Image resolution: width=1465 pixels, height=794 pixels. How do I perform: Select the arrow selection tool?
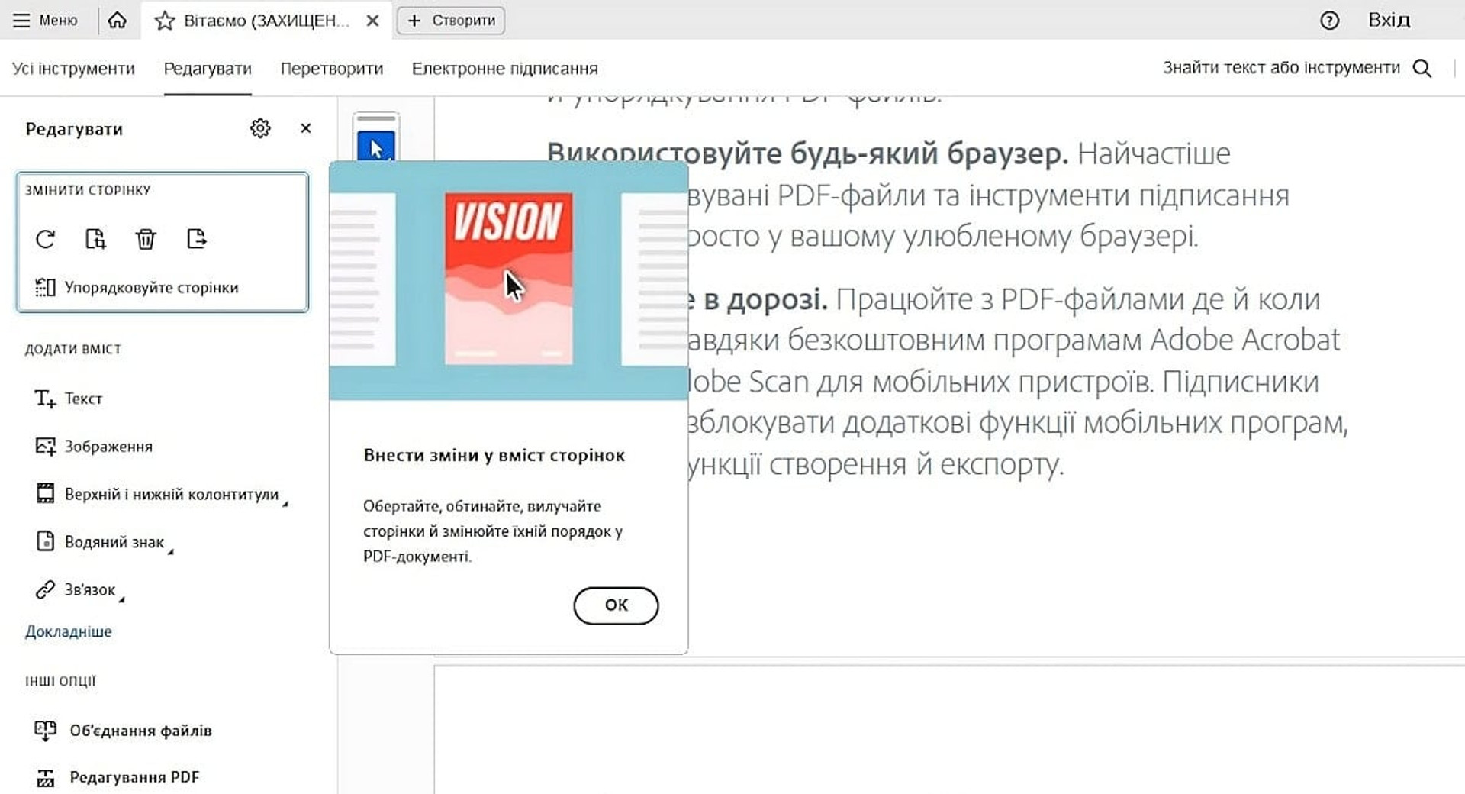(376, 147)
